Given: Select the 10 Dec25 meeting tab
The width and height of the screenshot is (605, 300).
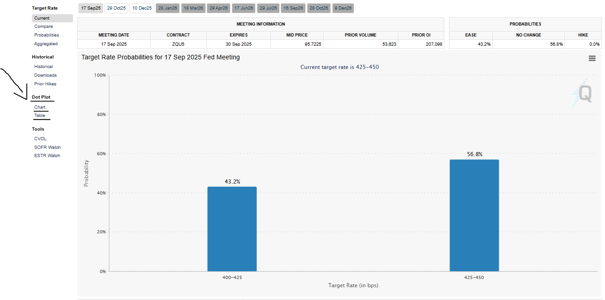Looking at the screenshot, I should tap(142, 8).
